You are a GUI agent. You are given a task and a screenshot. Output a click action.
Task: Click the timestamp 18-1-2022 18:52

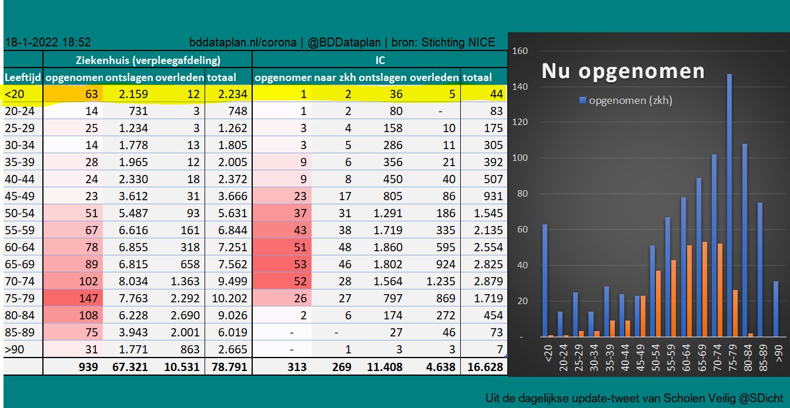click(x=48, y=43)
